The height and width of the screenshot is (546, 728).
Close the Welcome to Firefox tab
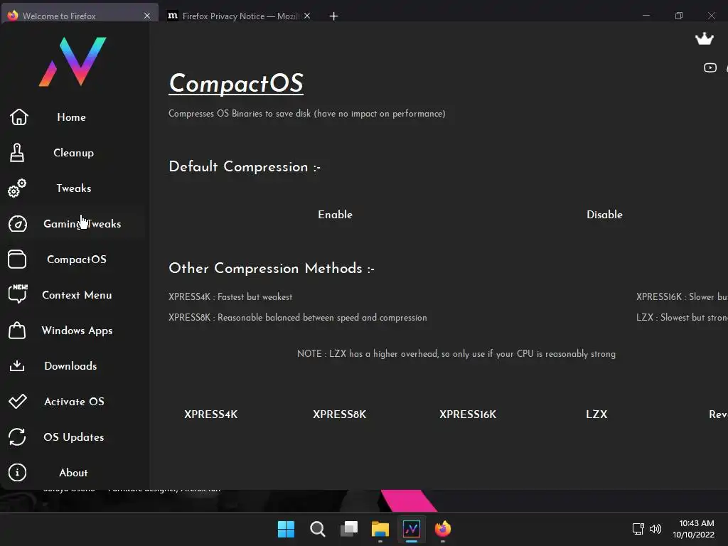pos(146,16)
